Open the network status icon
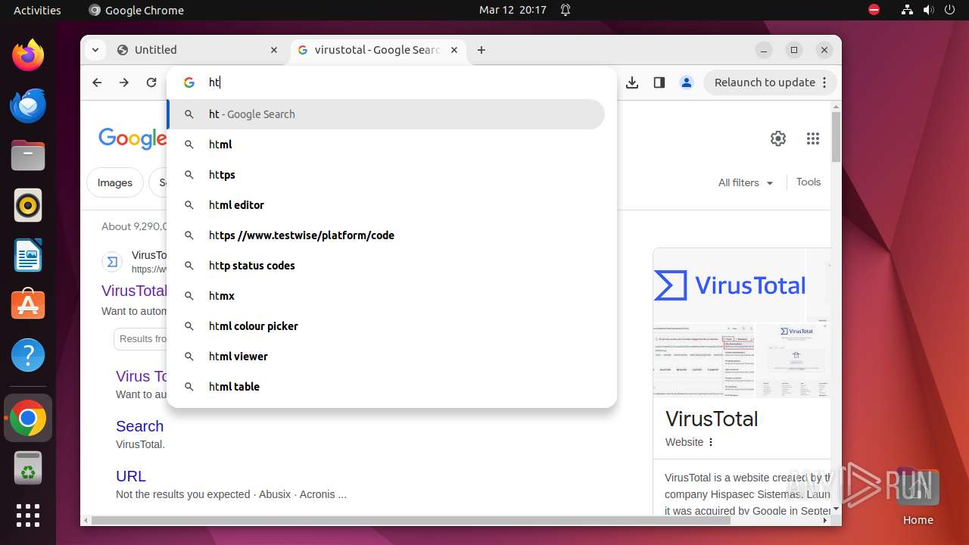Screen dimensions: 969x545 907,10
